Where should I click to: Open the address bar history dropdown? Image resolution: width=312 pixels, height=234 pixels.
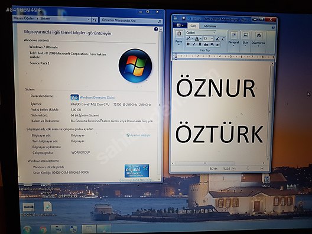pos(89,19)
